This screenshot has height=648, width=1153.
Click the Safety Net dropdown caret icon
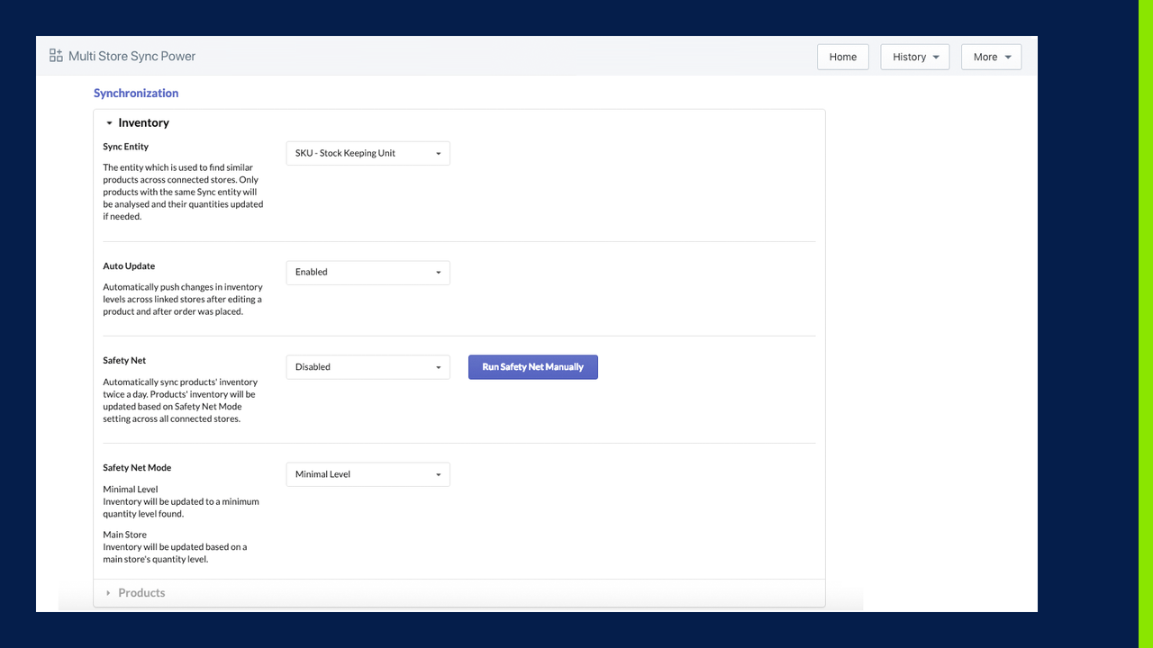coord(439,366)
